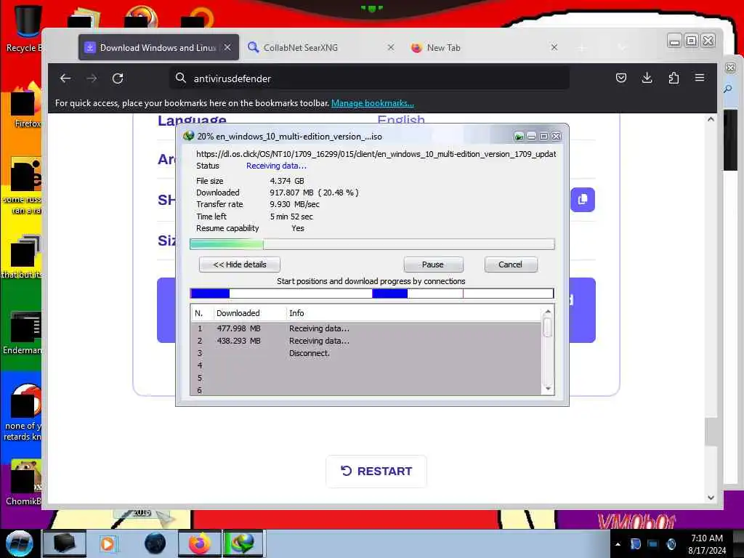Click the black folder icon in the taskbar
The image size is (744, 558).
[x=64, y=543]
